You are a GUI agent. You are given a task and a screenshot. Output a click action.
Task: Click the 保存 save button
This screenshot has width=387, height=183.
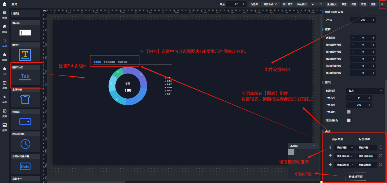click(354, 4)
